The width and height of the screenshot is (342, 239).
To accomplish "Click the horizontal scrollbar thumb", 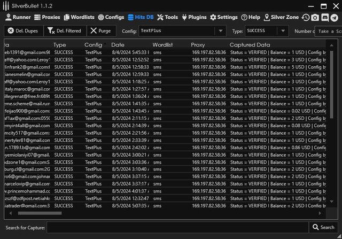I will tap(40, 213).
